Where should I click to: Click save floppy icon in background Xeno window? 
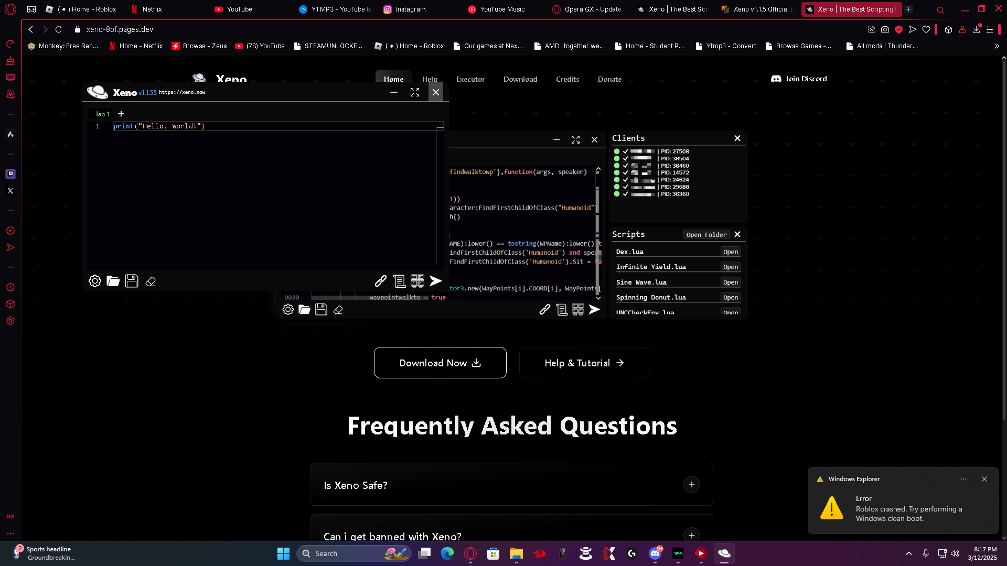tap(322, 310)
